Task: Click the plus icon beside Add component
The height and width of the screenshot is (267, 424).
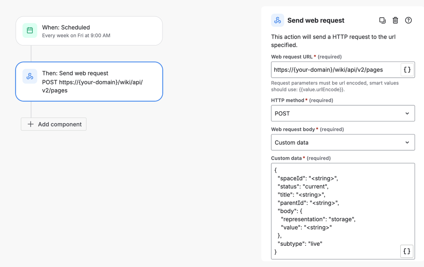Action: coord(31,124)
